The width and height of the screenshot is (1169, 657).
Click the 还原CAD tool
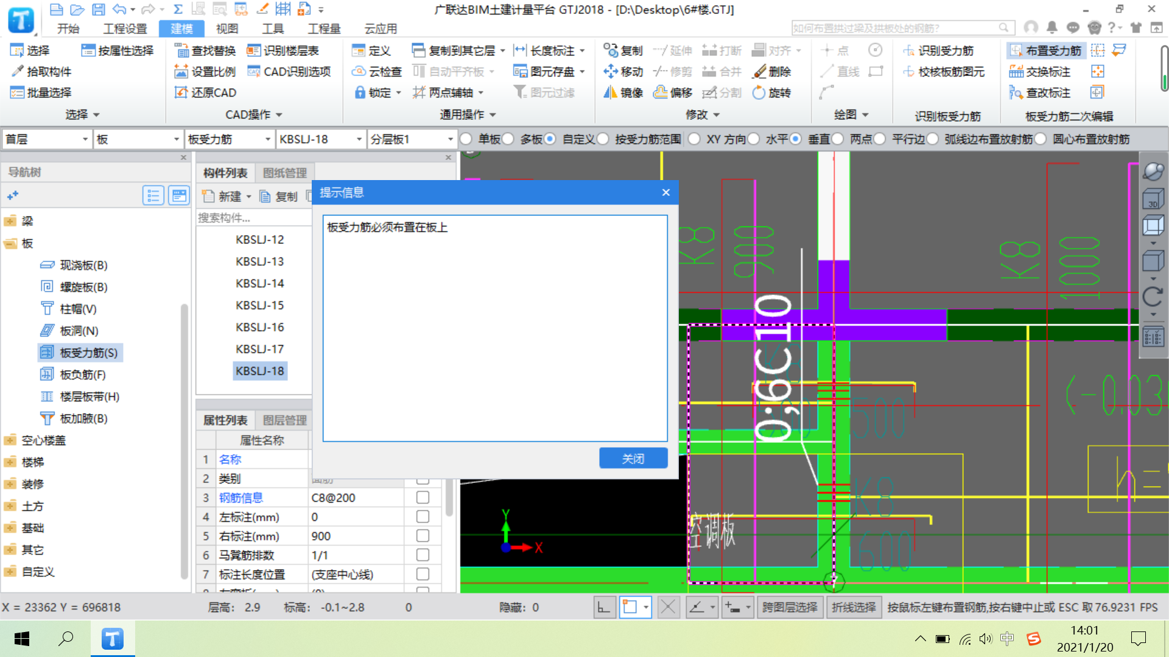(205, 92)
